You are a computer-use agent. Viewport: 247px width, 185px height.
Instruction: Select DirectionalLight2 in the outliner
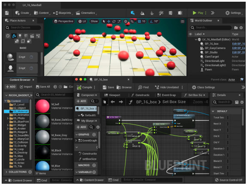pos(215,65)
